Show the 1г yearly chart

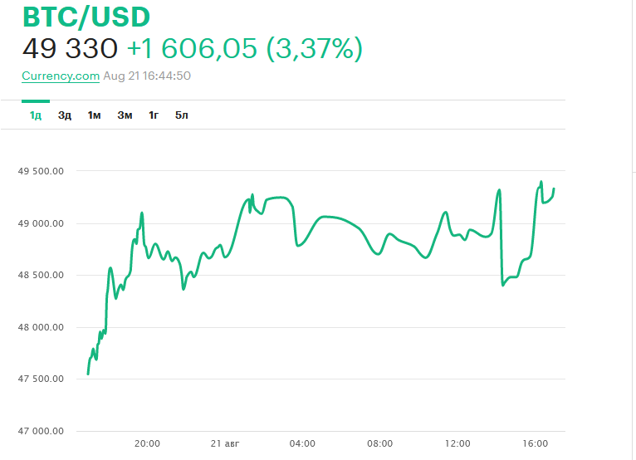coord(154,115)
